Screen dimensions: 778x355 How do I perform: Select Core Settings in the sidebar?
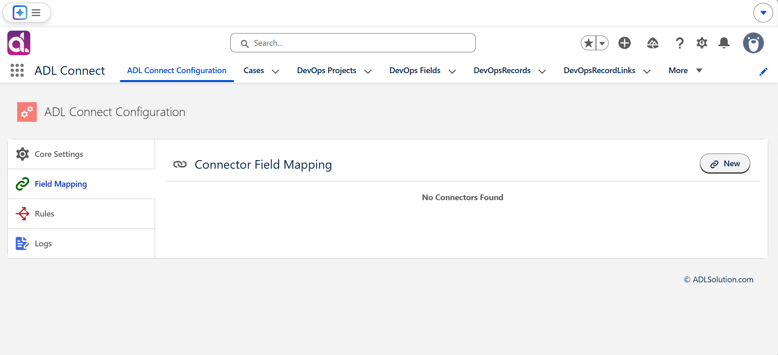(x=81, y=154)
